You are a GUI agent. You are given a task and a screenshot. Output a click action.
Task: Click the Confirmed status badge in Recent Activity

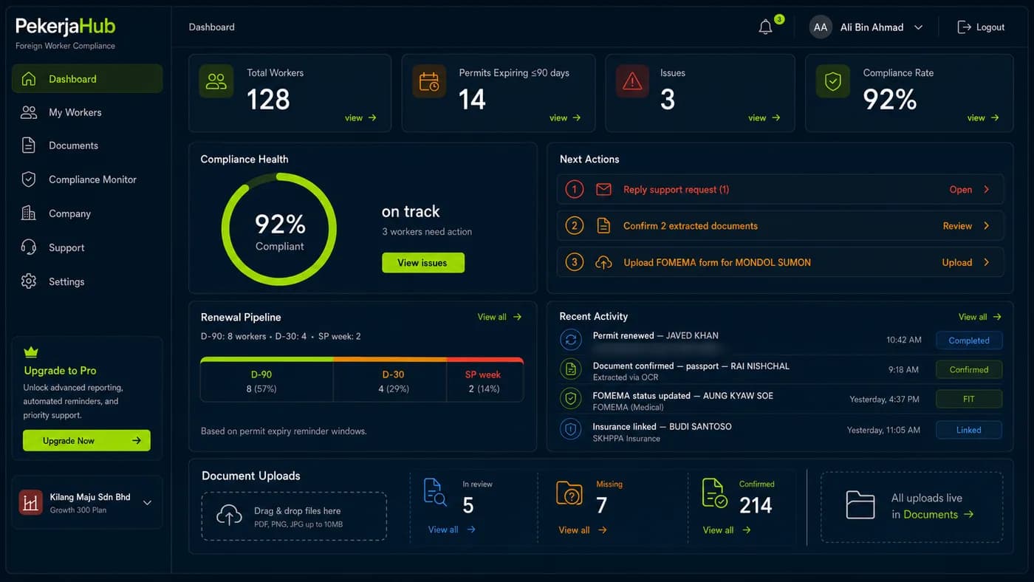[969, 369]
